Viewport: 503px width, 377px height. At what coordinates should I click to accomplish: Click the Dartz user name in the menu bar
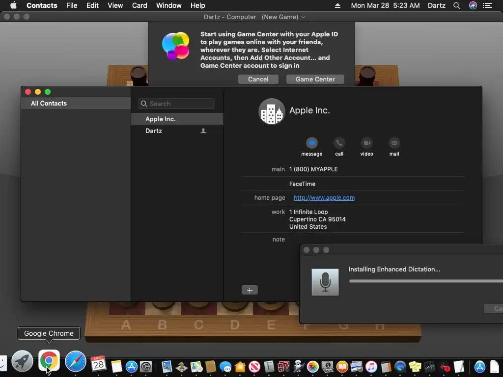(x=437, y=5)
